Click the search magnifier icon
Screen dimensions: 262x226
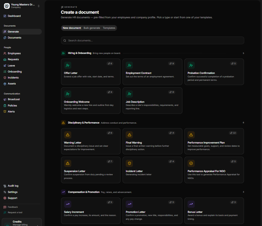(65, 41)
